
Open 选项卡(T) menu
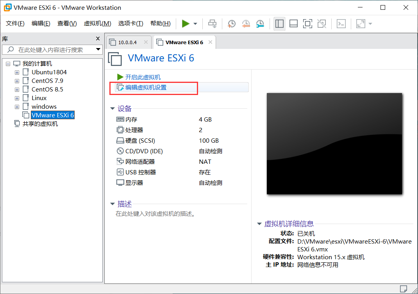130,23
